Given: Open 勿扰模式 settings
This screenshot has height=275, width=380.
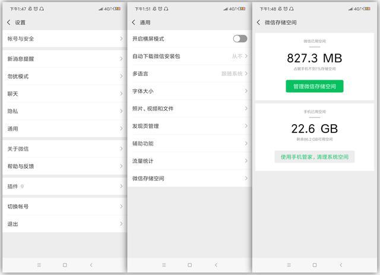Looking at the screenshot, I should (x=65, y=76).
